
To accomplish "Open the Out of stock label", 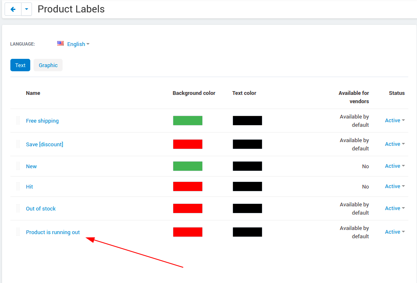I will point(41,208).
